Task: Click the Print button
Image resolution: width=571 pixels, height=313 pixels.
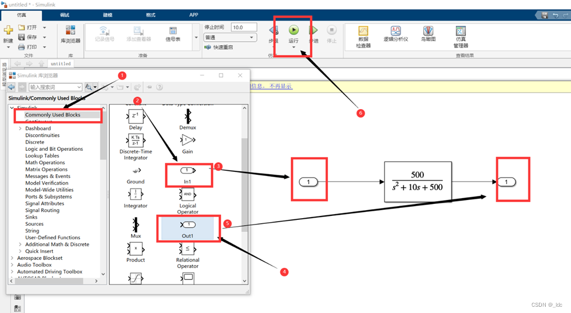Action: (x=27, y=47)
